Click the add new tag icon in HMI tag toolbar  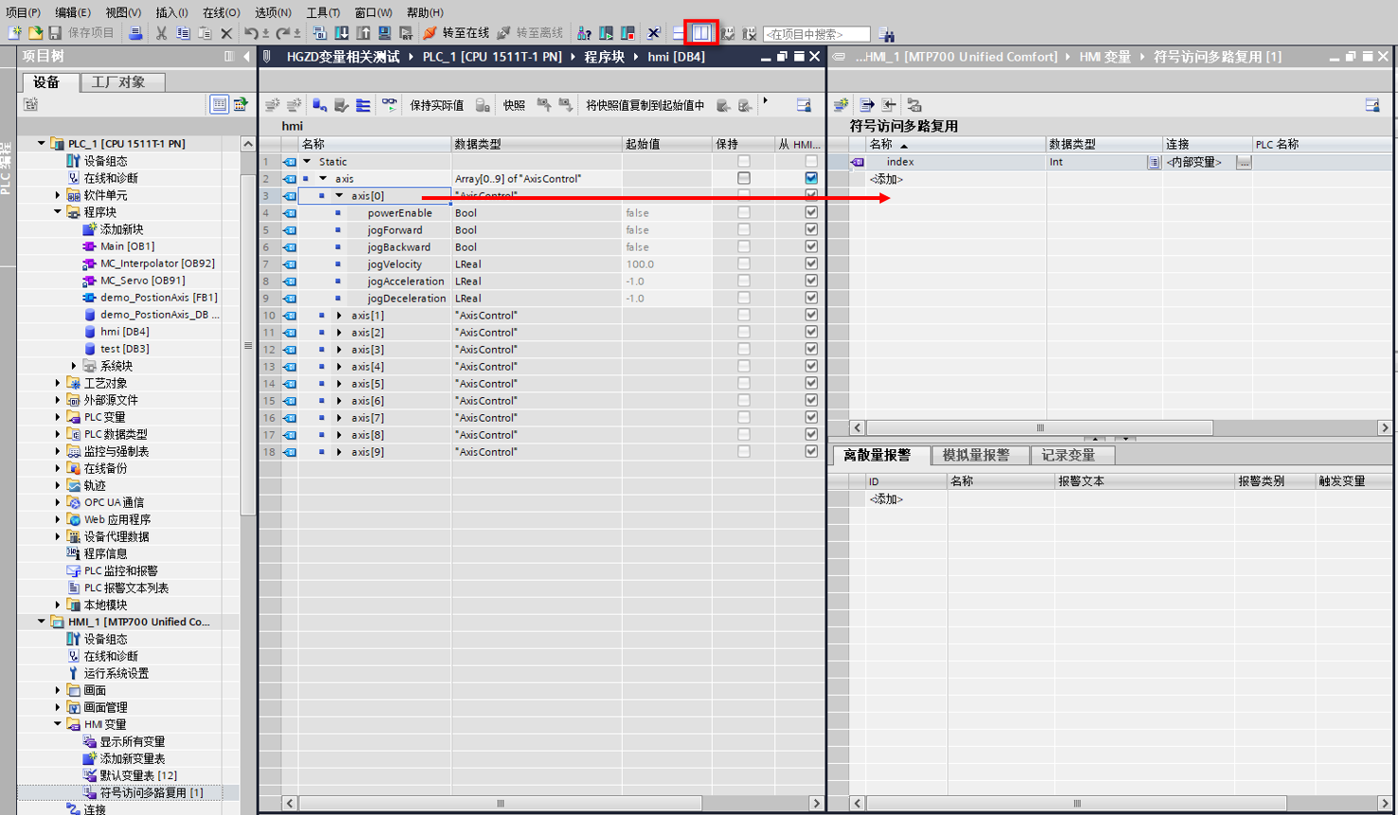click(x=841, y=105)
